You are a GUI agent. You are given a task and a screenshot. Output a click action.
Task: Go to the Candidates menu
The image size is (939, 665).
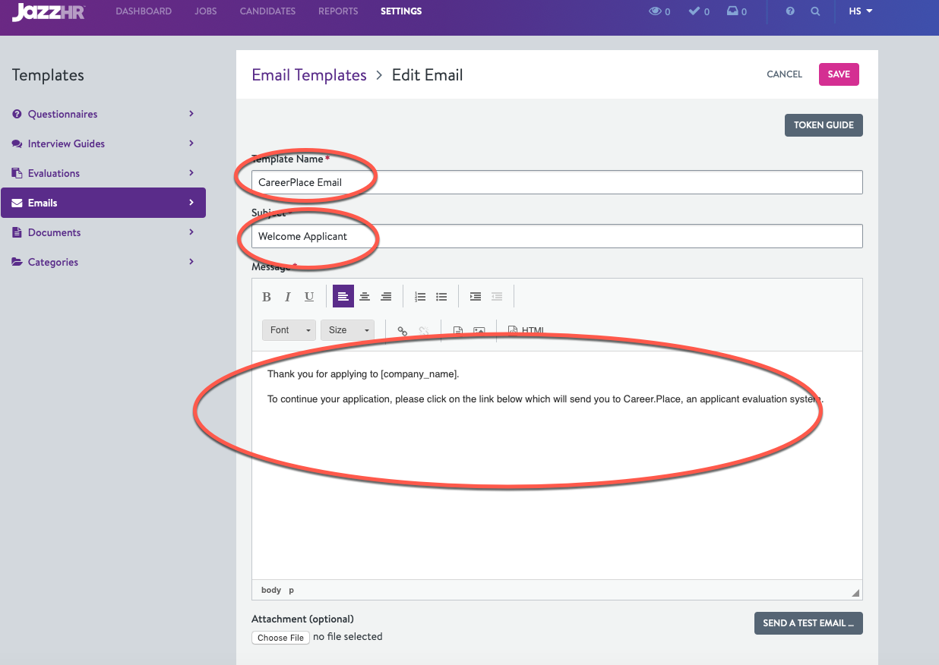pyautogui.click(x=267, y=11)
